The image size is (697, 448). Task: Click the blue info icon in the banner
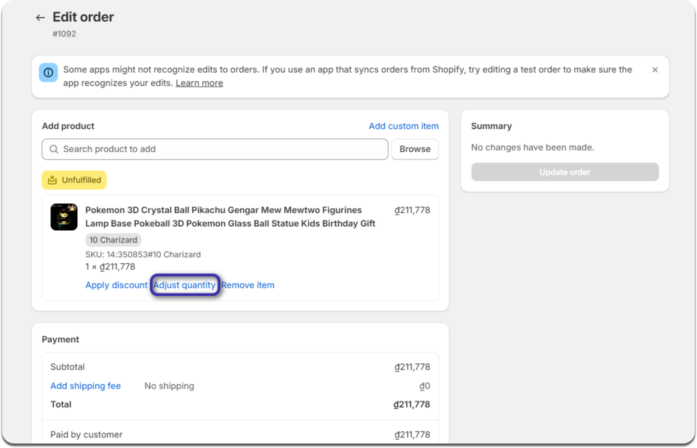click(48, 73)
